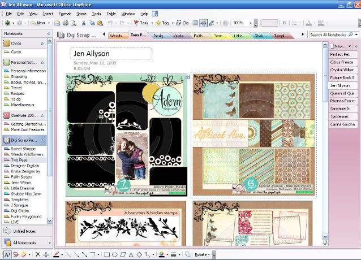Switch to the Faith section tab

point(200,36)
